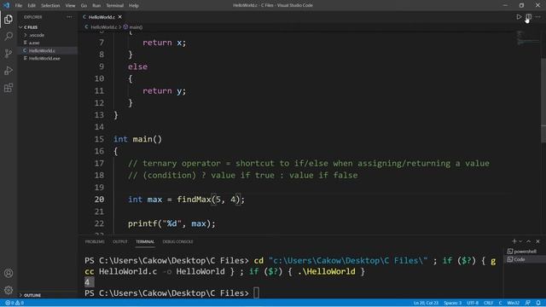Switch to the Problems tab
Viewport: 546px width, 307px height.
95,241
